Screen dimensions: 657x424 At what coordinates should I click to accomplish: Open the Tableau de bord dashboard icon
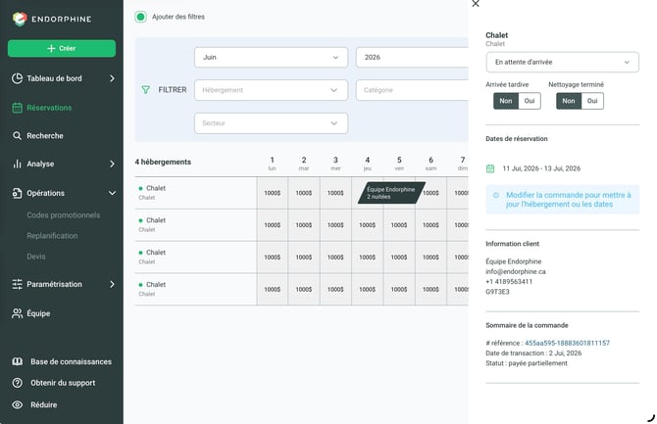[x=18, y=78]
